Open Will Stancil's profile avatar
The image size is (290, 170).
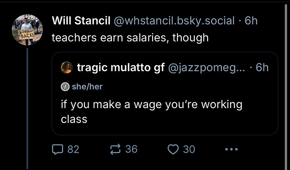coord(27,30)
